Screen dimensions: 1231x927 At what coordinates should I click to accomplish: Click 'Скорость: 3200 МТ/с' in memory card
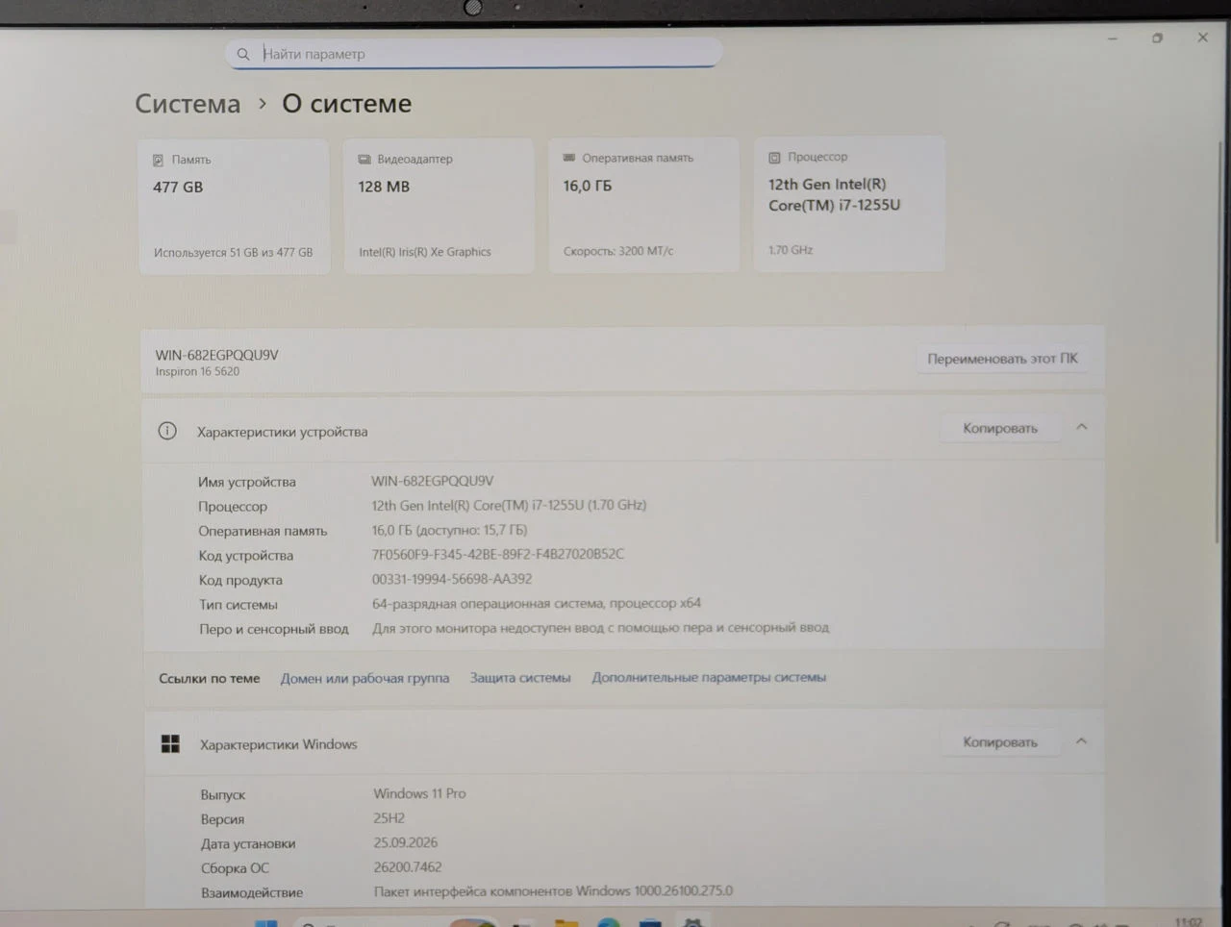tap(618, 251)
